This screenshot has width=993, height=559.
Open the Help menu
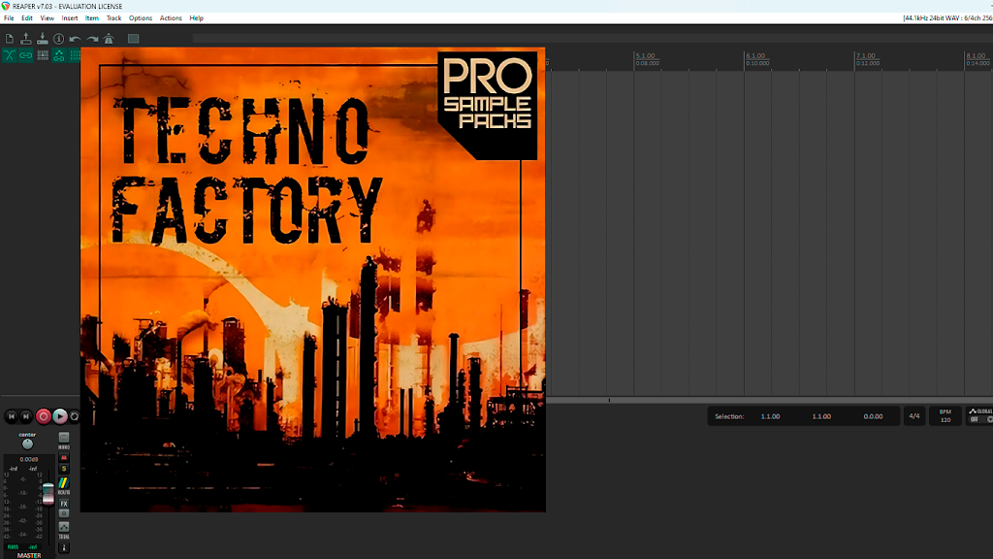point(196,18)
